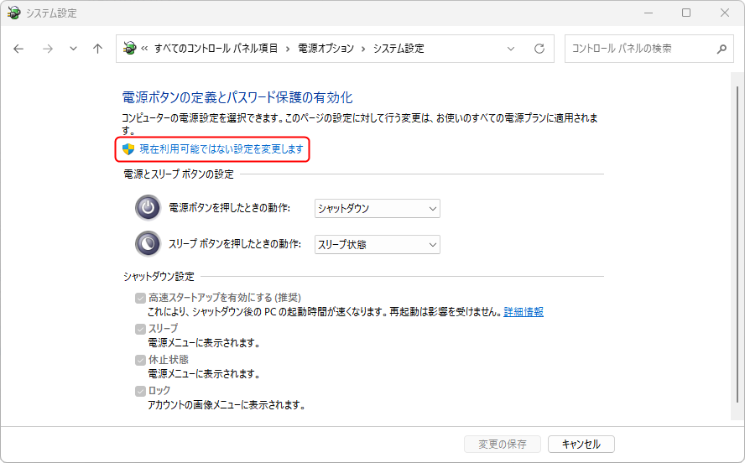Click the 電源ボタンを押したときの動作 label
This screenshot has height=463, width=745.
(230, 208)
